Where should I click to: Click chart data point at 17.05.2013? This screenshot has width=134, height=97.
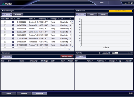coord(106,46)
